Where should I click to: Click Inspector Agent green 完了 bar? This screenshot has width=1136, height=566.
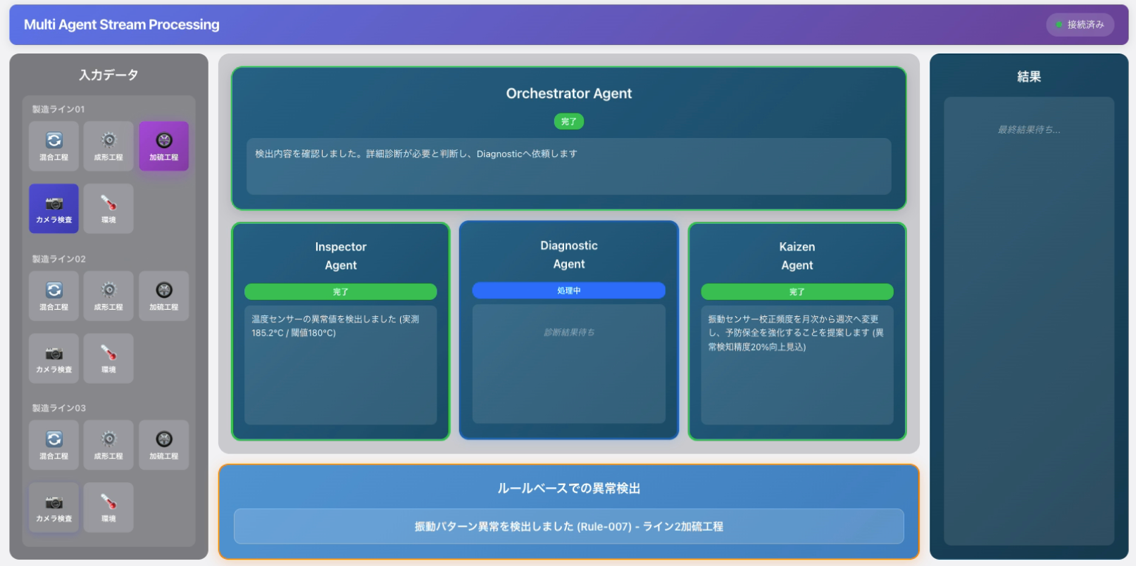[x=340, y=291]
